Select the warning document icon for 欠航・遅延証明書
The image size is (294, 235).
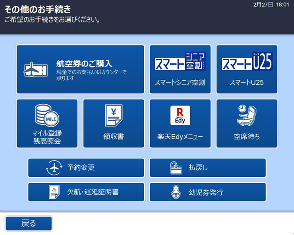[x=54, y=192]
